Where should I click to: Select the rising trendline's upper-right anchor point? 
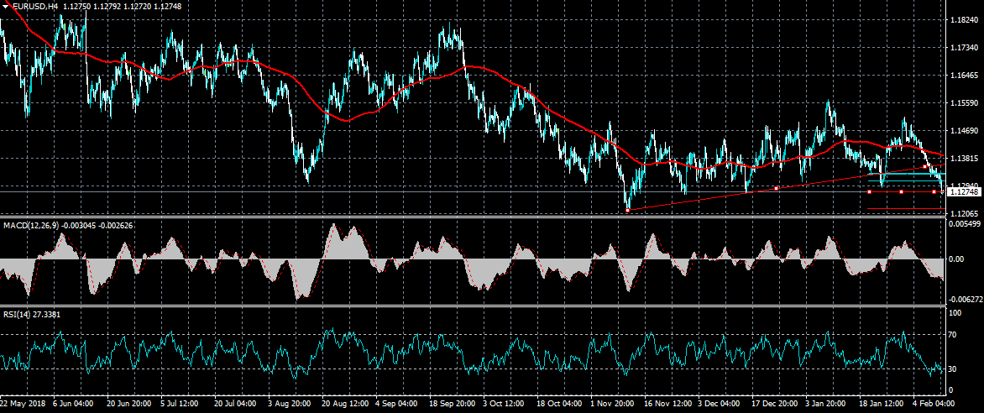[925, 166]
